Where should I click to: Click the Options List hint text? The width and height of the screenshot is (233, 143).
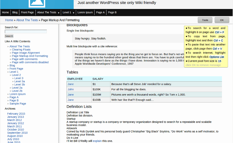click(x=217, y=57)
